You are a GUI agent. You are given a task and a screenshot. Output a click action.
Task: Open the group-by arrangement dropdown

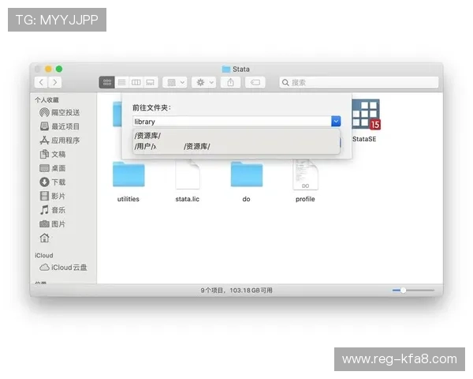click(175, 82)
